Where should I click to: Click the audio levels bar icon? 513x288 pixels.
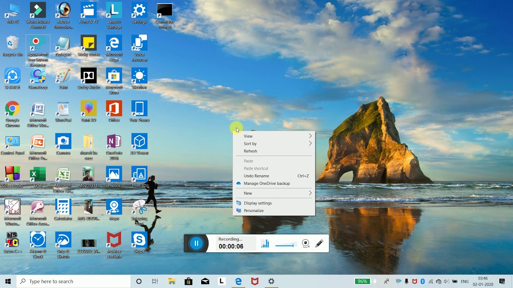265,244
